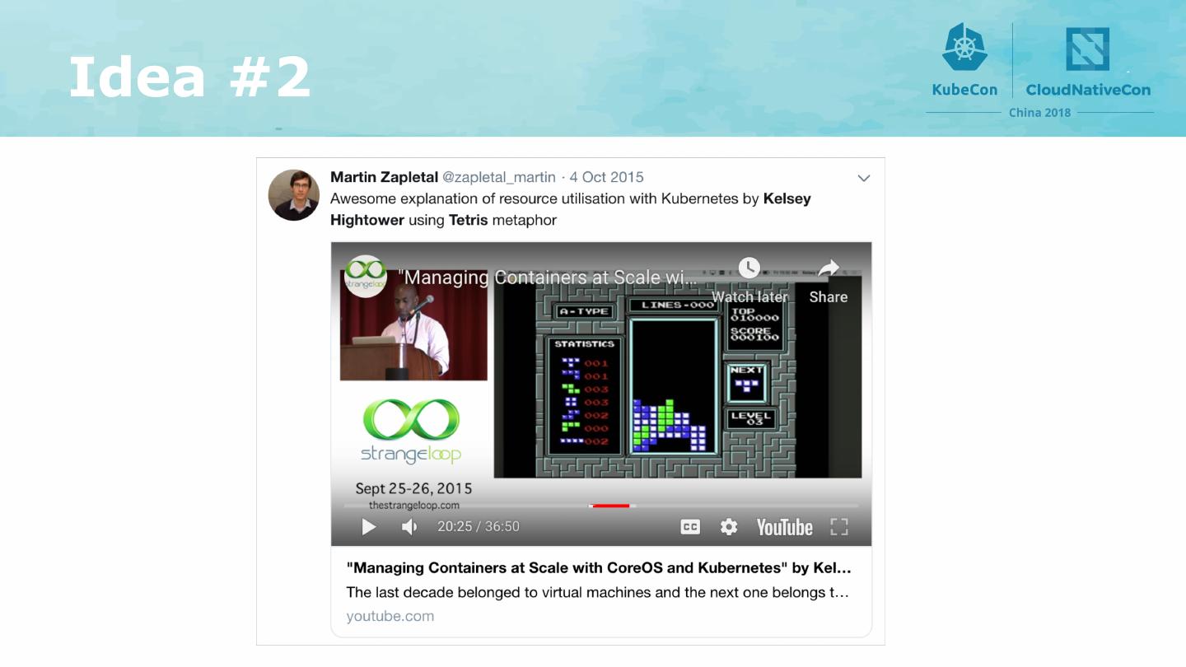Toggle closed captions CC button
This screenshot has height=667, width=1186.
point(690,527)
